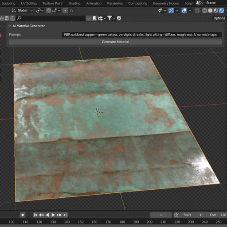Open the UV Editing workspace tab
The width and height of the screenshot is (227, 227).
click(x=29, y=3)
